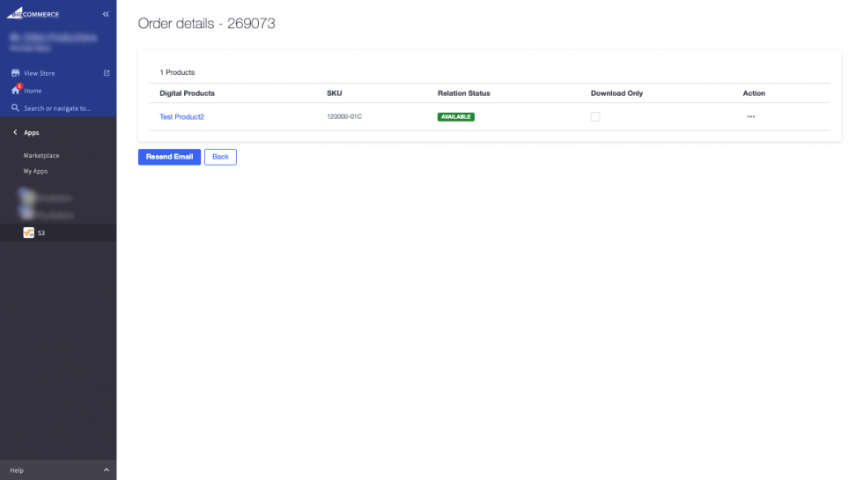
Task: Collapse the sidebar with the double-chevron icon
Action: tap(106, 14)
